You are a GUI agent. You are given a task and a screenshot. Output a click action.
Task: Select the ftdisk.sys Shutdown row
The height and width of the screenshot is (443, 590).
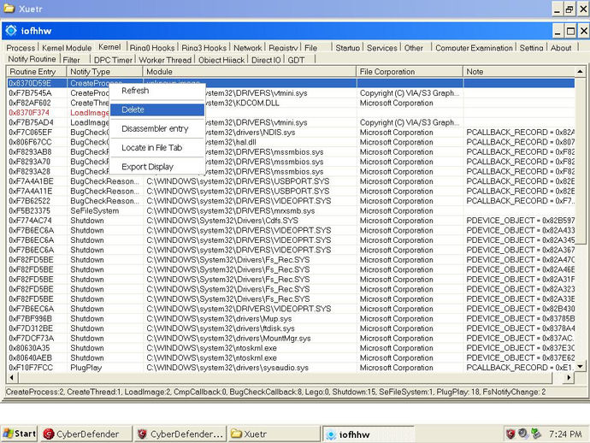[291, 328]
